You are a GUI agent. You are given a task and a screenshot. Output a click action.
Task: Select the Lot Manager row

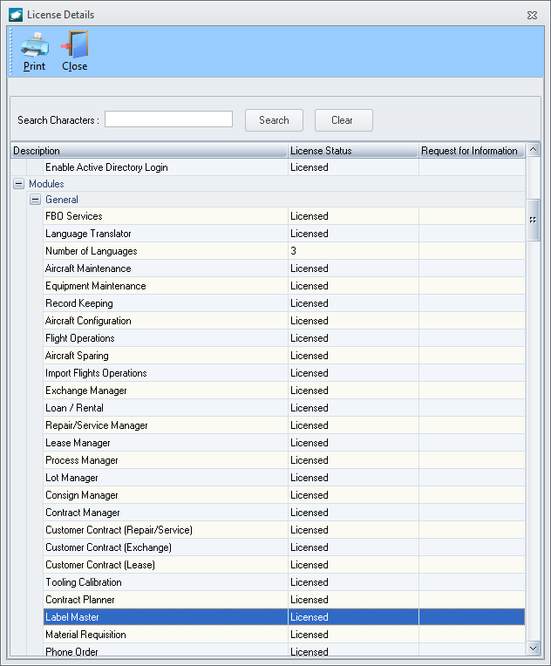tap(284, 478)
